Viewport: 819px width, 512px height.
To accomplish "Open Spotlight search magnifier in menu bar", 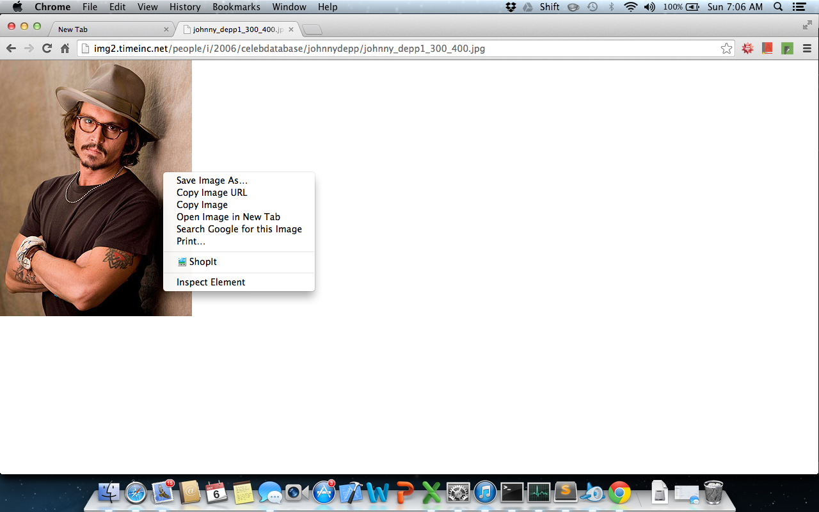I will (778, 7).
